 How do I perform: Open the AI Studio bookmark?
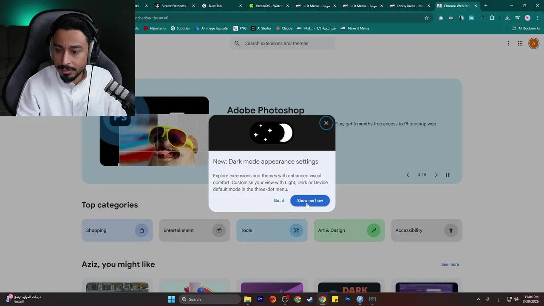261,28
